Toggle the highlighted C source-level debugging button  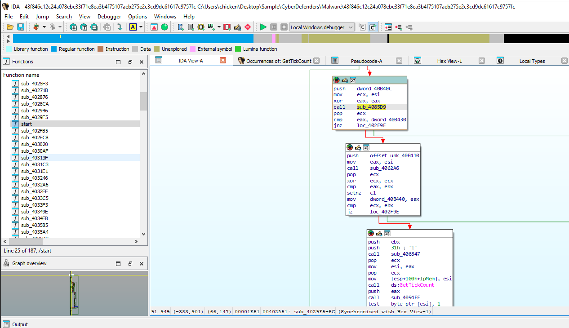pyautogui.click(x=373, y=27)
